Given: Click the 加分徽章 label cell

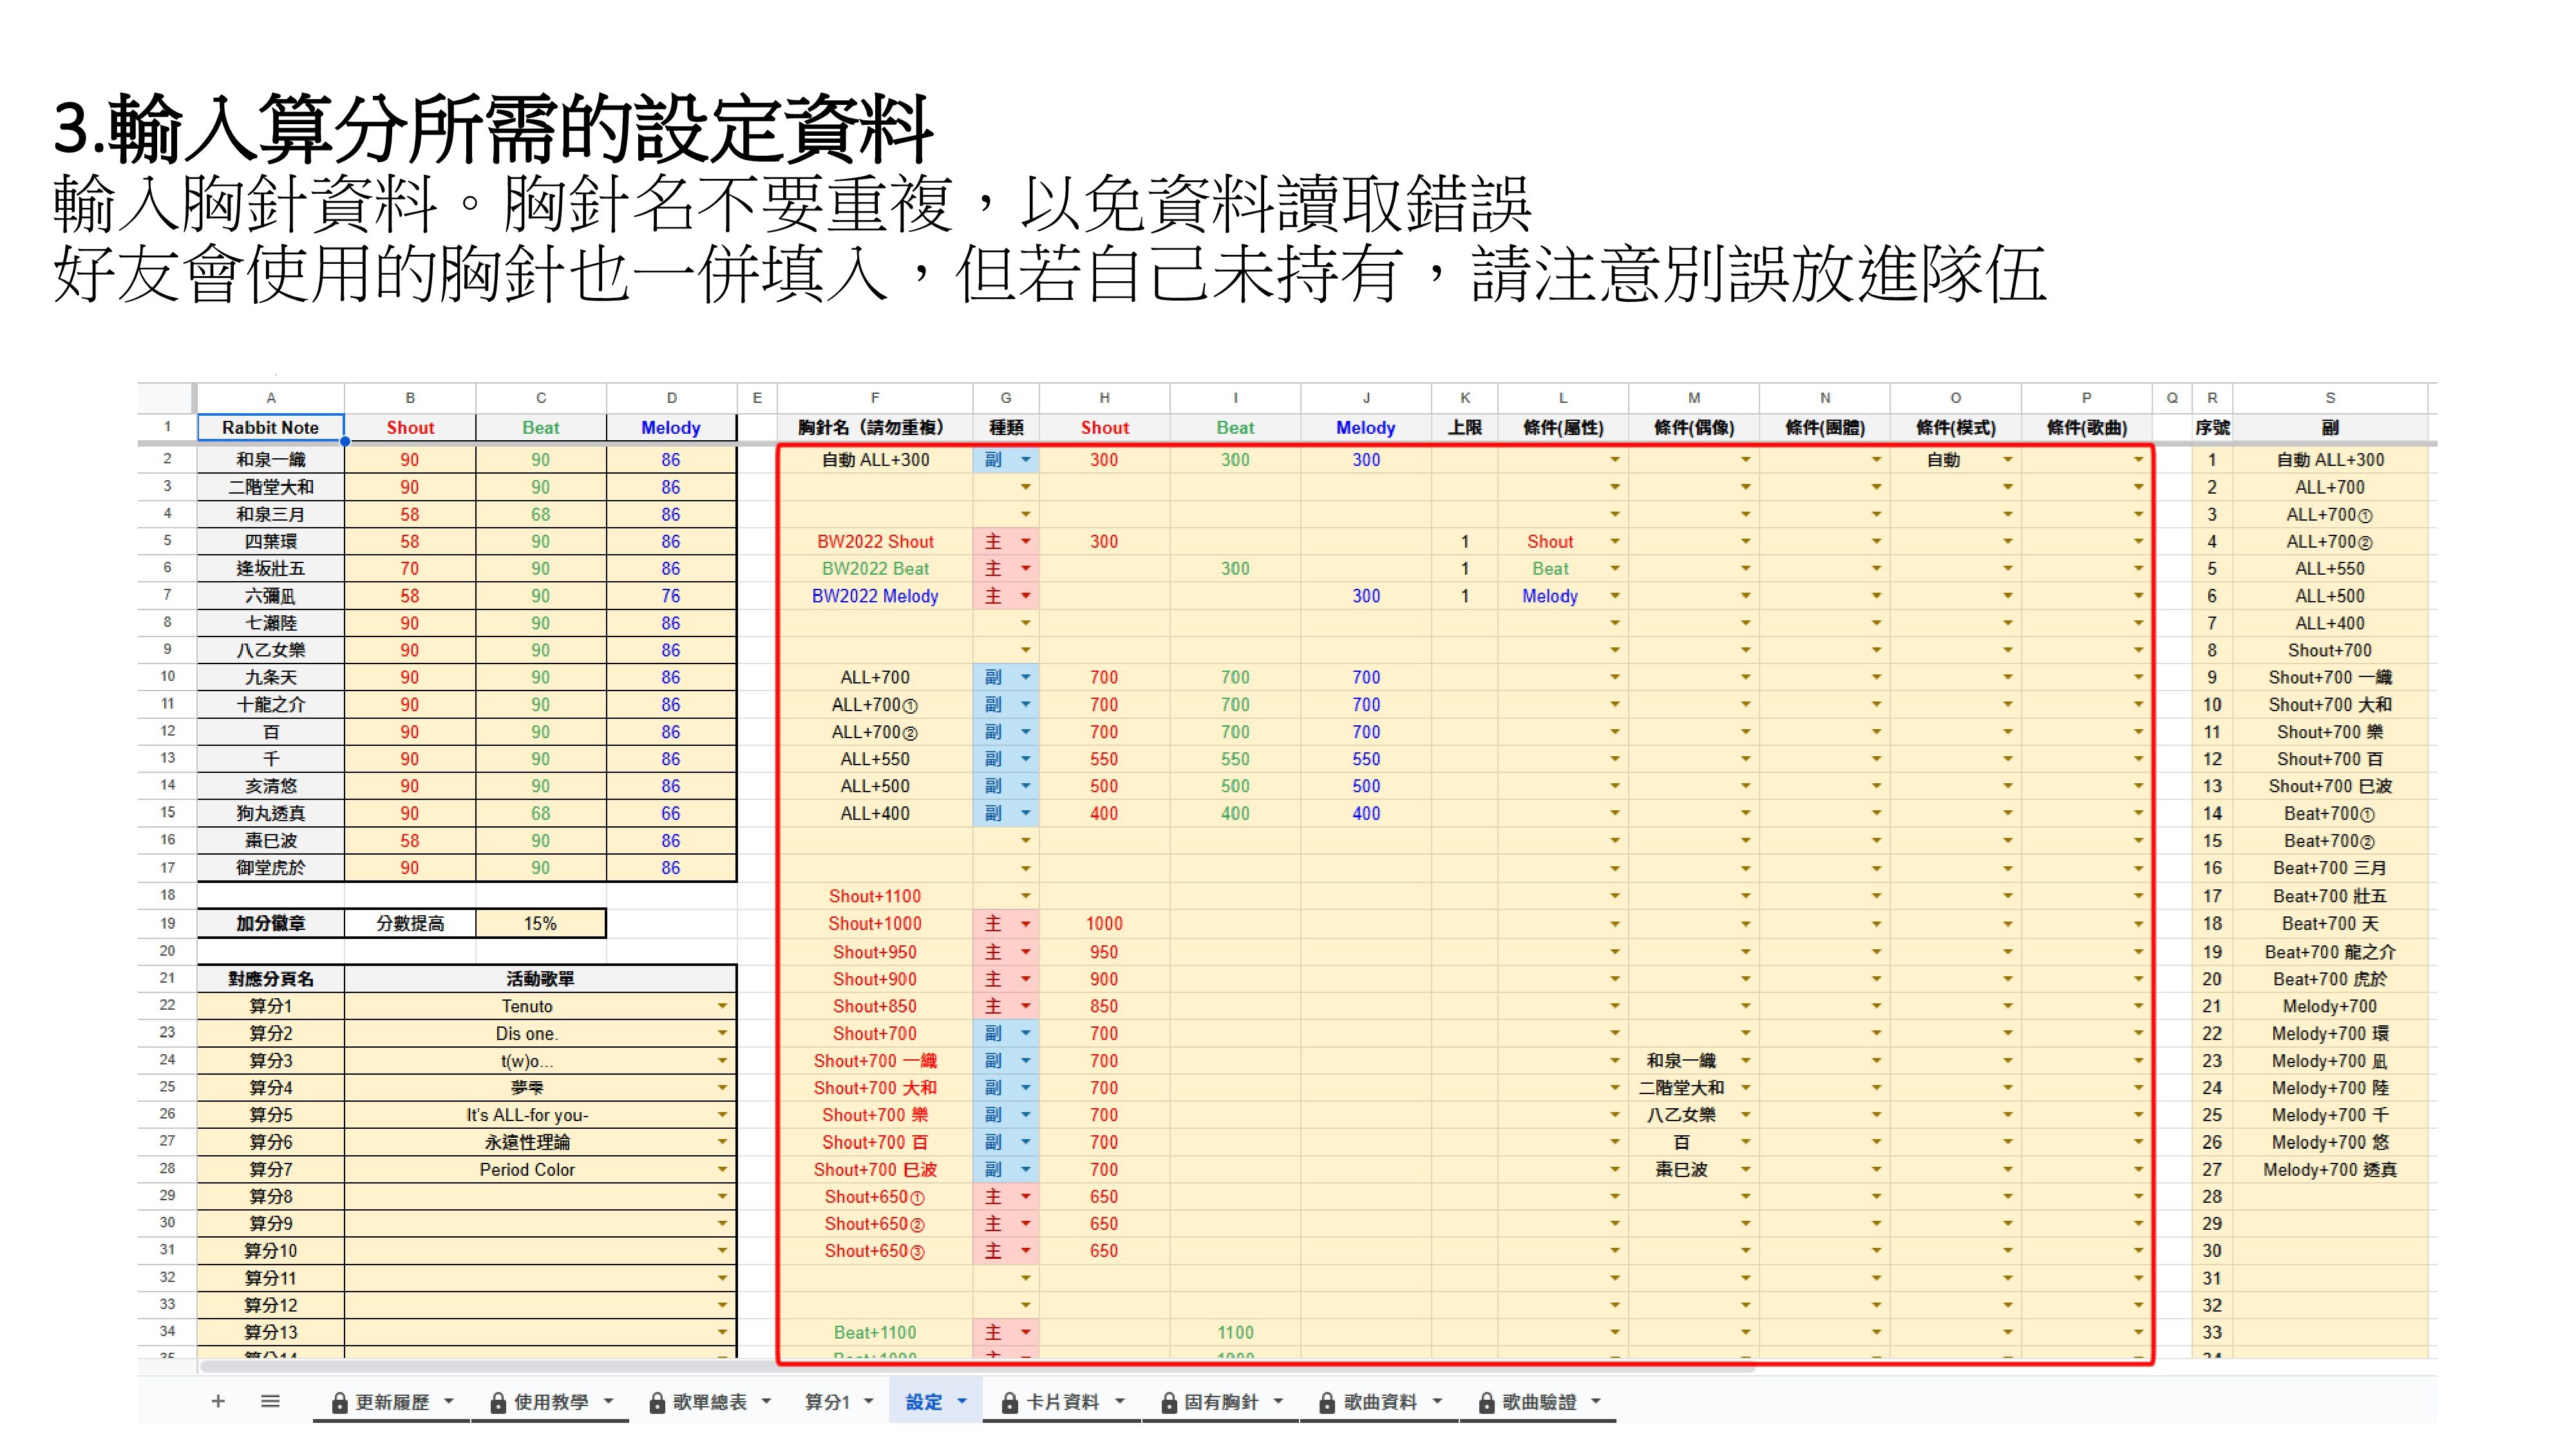Looking at the screenshot, I should [x=270, y=924].
